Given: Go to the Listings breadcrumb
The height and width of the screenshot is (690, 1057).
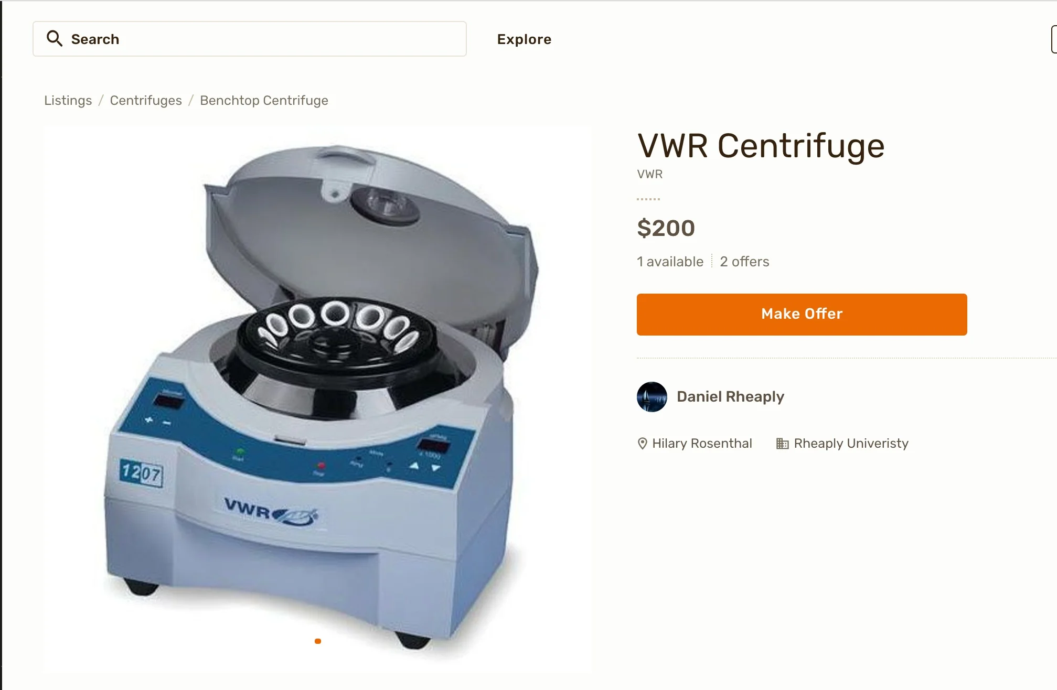Looking at the screenshot, I should click(x=68, y=100).
